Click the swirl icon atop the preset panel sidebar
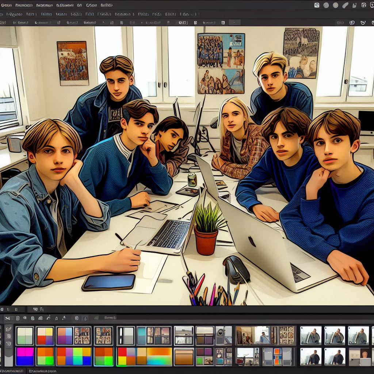The image size is (374, 374). [9, 329]
